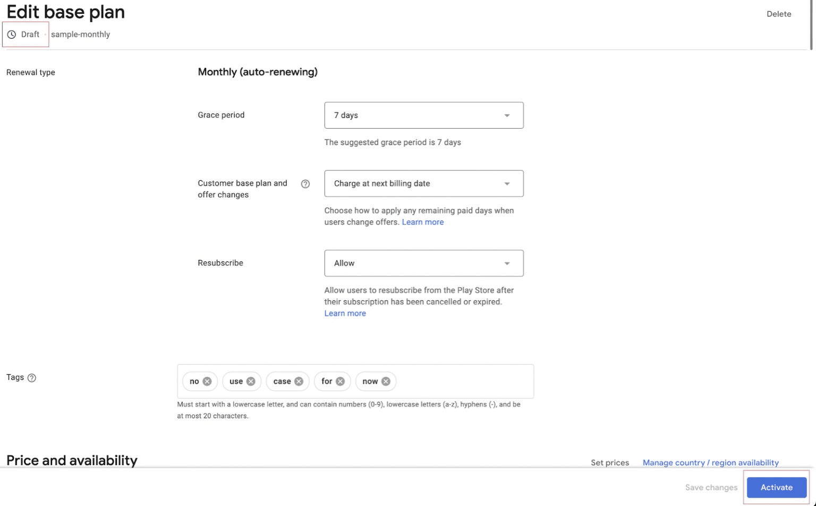Open Learn more about offer changes
816x506 pixels.
coord(422,222)
